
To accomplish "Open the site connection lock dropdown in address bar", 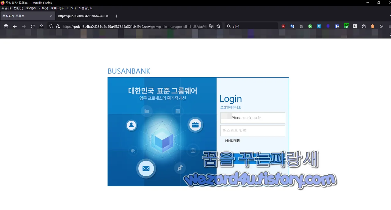I will click(x=58, y=26).
